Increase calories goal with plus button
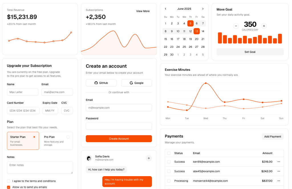The image size is (292, 189). (264, 26)
